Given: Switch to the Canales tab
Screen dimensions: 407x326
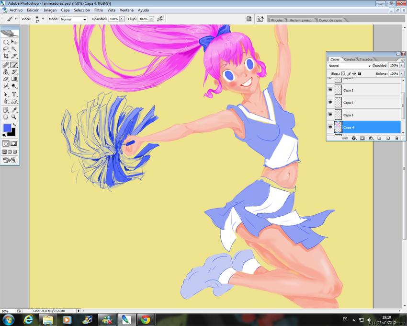Looking at the screenshot, I should (350, 59).
